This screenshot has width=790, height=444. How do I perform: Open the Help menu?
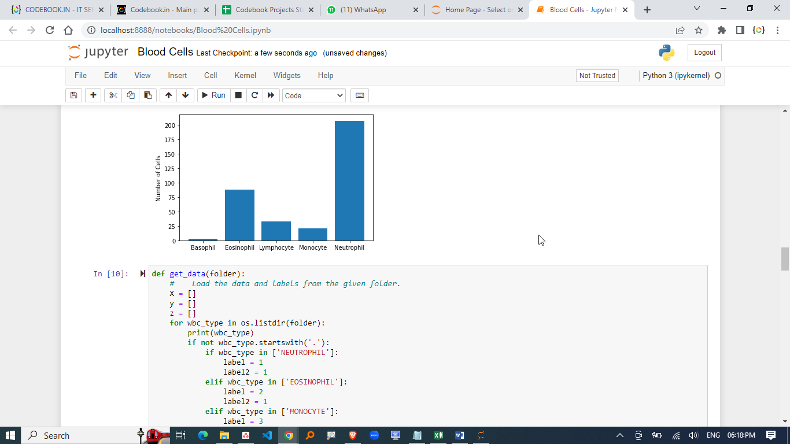tap(326, 76)
